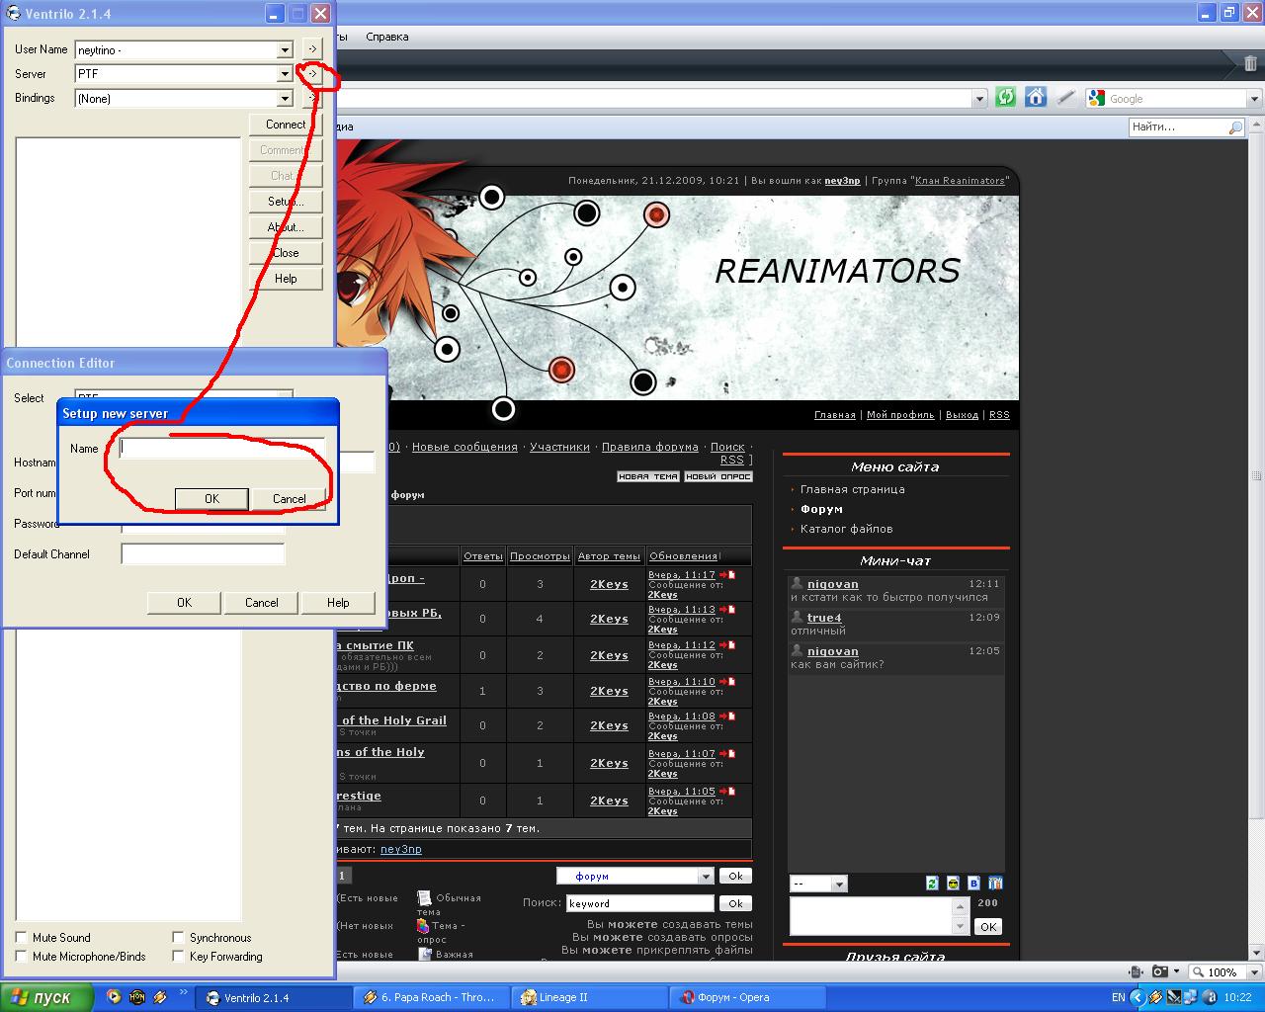Click the Выход link
1265x1012 pixels.
962,415
